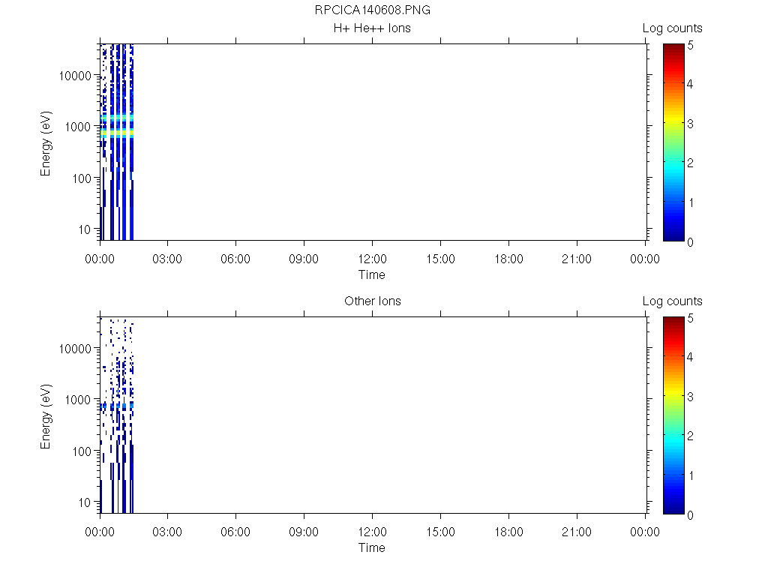
Task: Click 10000 energy tick on Other Ions plot
Action: [75, 349]
